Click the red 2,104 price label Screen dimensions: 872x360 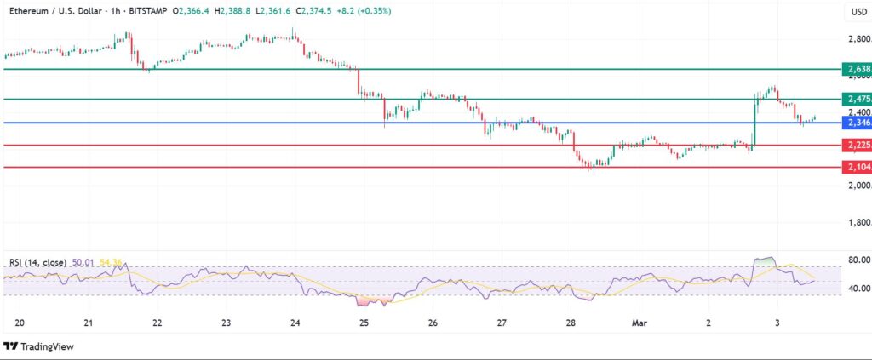[855, 168]
